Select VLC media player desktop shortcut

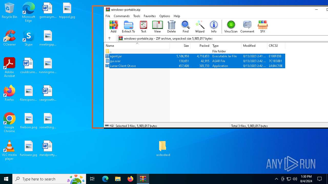(9, 150)
